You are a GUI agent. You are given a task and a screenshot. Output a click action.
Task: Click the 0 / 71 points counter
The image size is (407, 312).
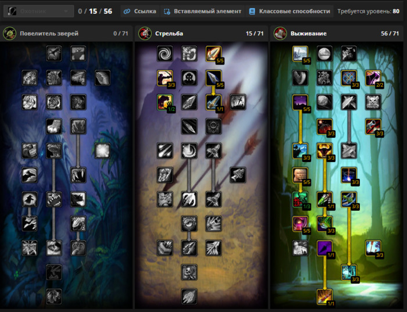(x=121, y=34)
